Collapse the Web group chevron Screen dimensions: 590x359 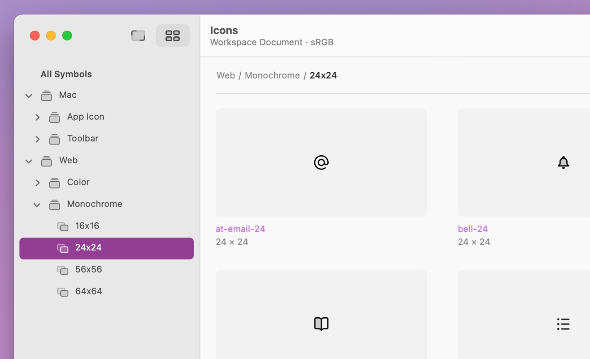pyautogui.click(x=29, y=161)
